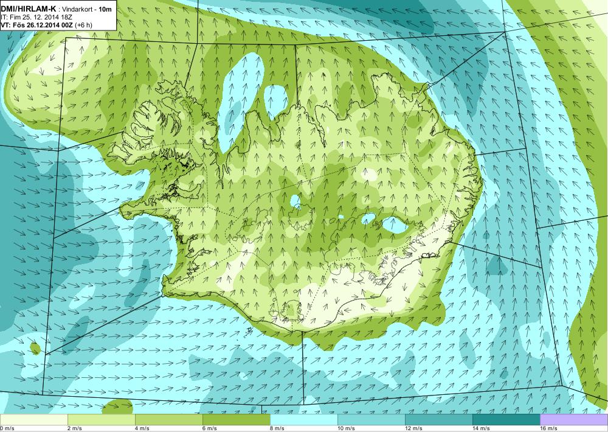Click the '0 m/s' legend label
Image resolution: width=608 pixels, height=432 pixels.
pos(7,428)
